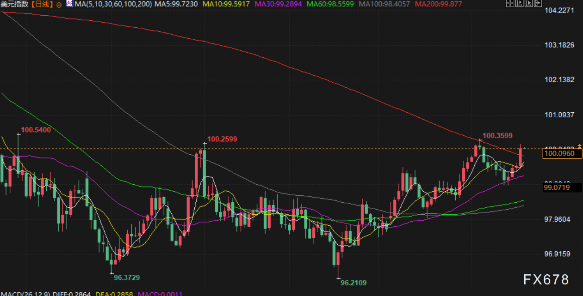Click the first four-arrow icon in top-right toolbar

(x=509, y=4)
